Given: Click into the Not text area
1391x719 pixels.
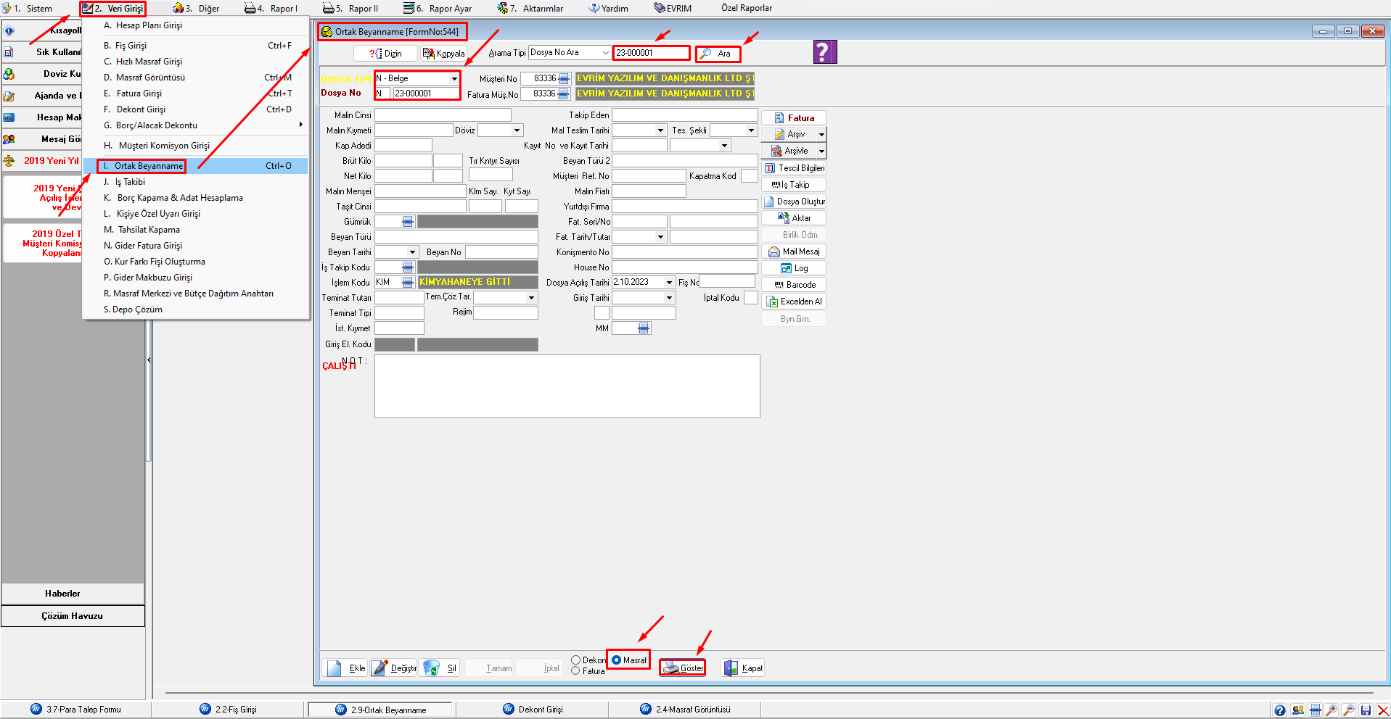Looking at the screenshot, I should 567,386.
